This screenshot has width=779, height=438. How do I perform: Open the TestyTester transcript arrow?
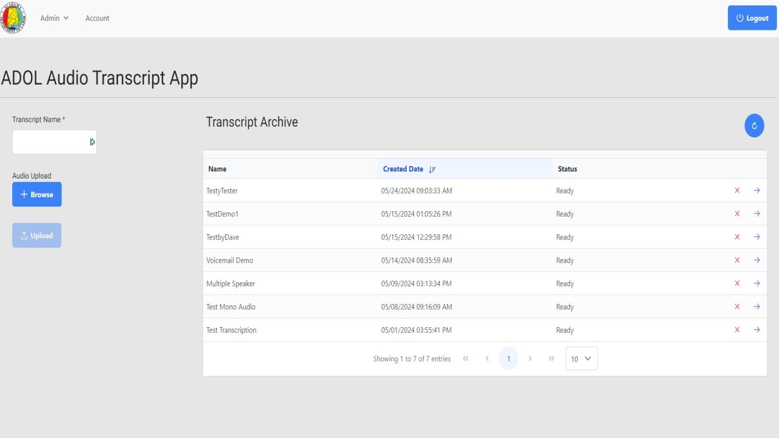(x=757, y=190)
